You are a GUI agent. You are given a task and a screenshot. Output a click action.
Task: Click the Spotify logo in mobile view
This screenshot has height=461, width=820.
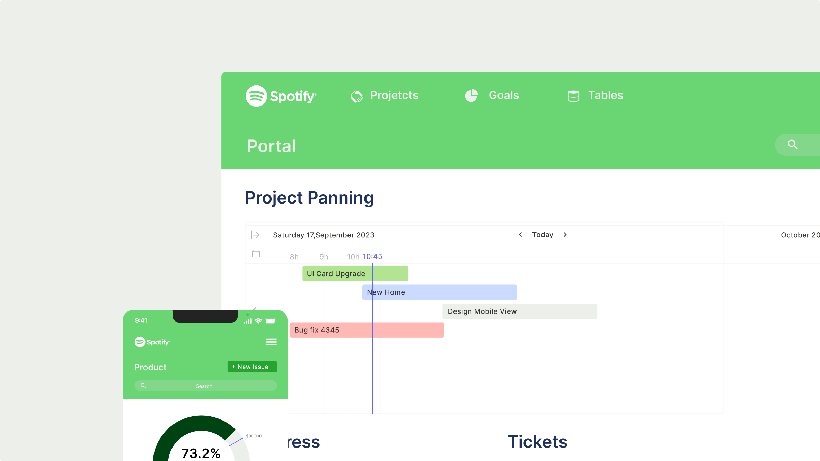[152, 342]
